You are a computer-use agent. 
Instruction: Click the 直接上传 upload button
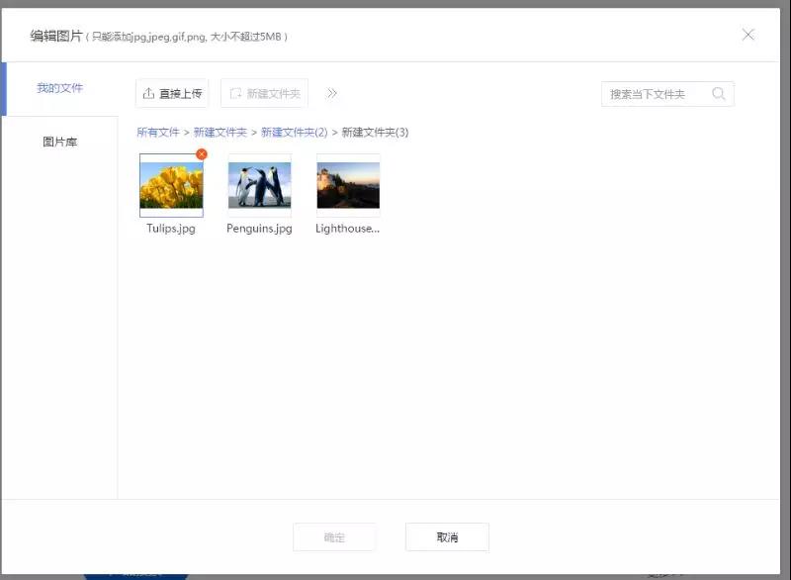(172, 93)
